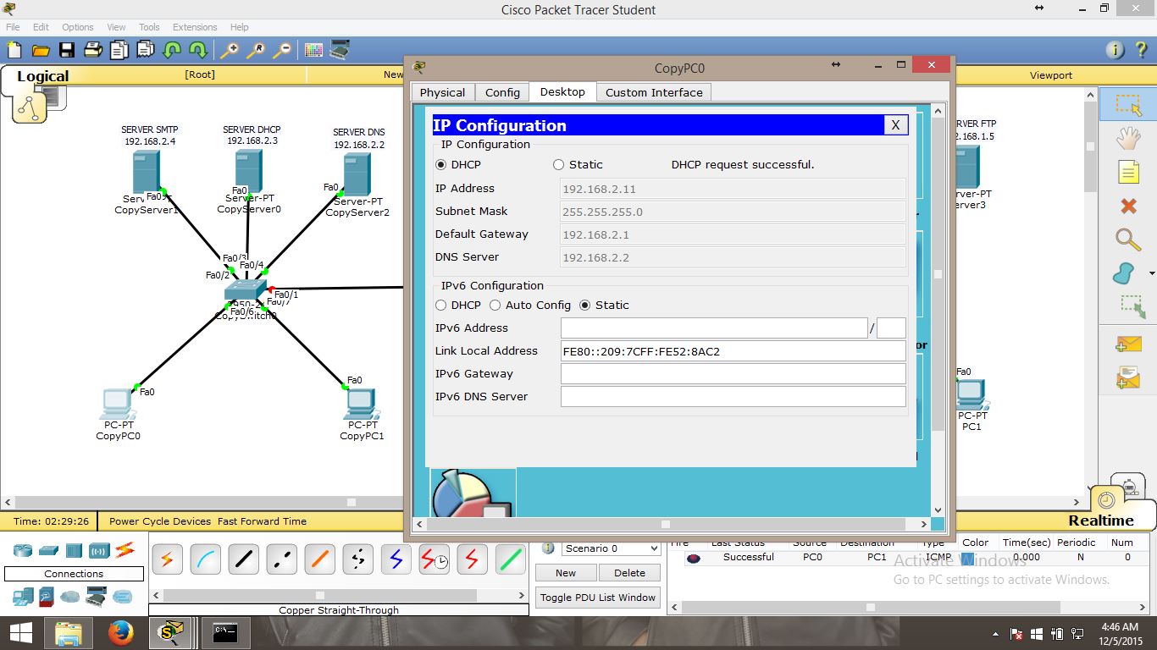Expand the Draw Polygon tool options arrow
The height and width of the screenshot is (650, 1157).
point(1151,274)
